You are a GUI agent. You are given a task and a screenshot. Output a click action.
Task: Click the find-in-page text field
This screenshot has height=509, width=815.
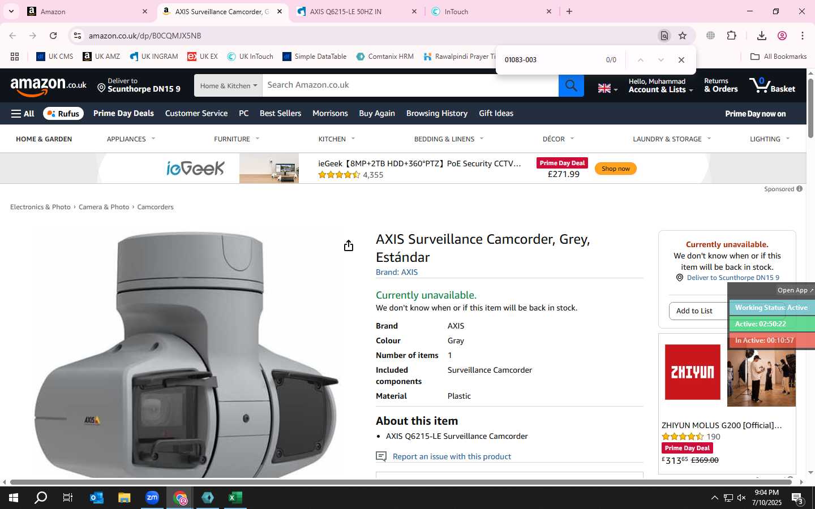point(549,60)
